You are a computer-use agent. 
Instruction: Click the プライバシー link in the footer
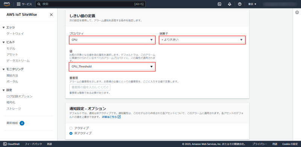[x=260, y=144]
